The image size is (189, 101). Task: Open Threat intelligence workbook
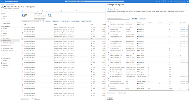(x=68, y=11)
